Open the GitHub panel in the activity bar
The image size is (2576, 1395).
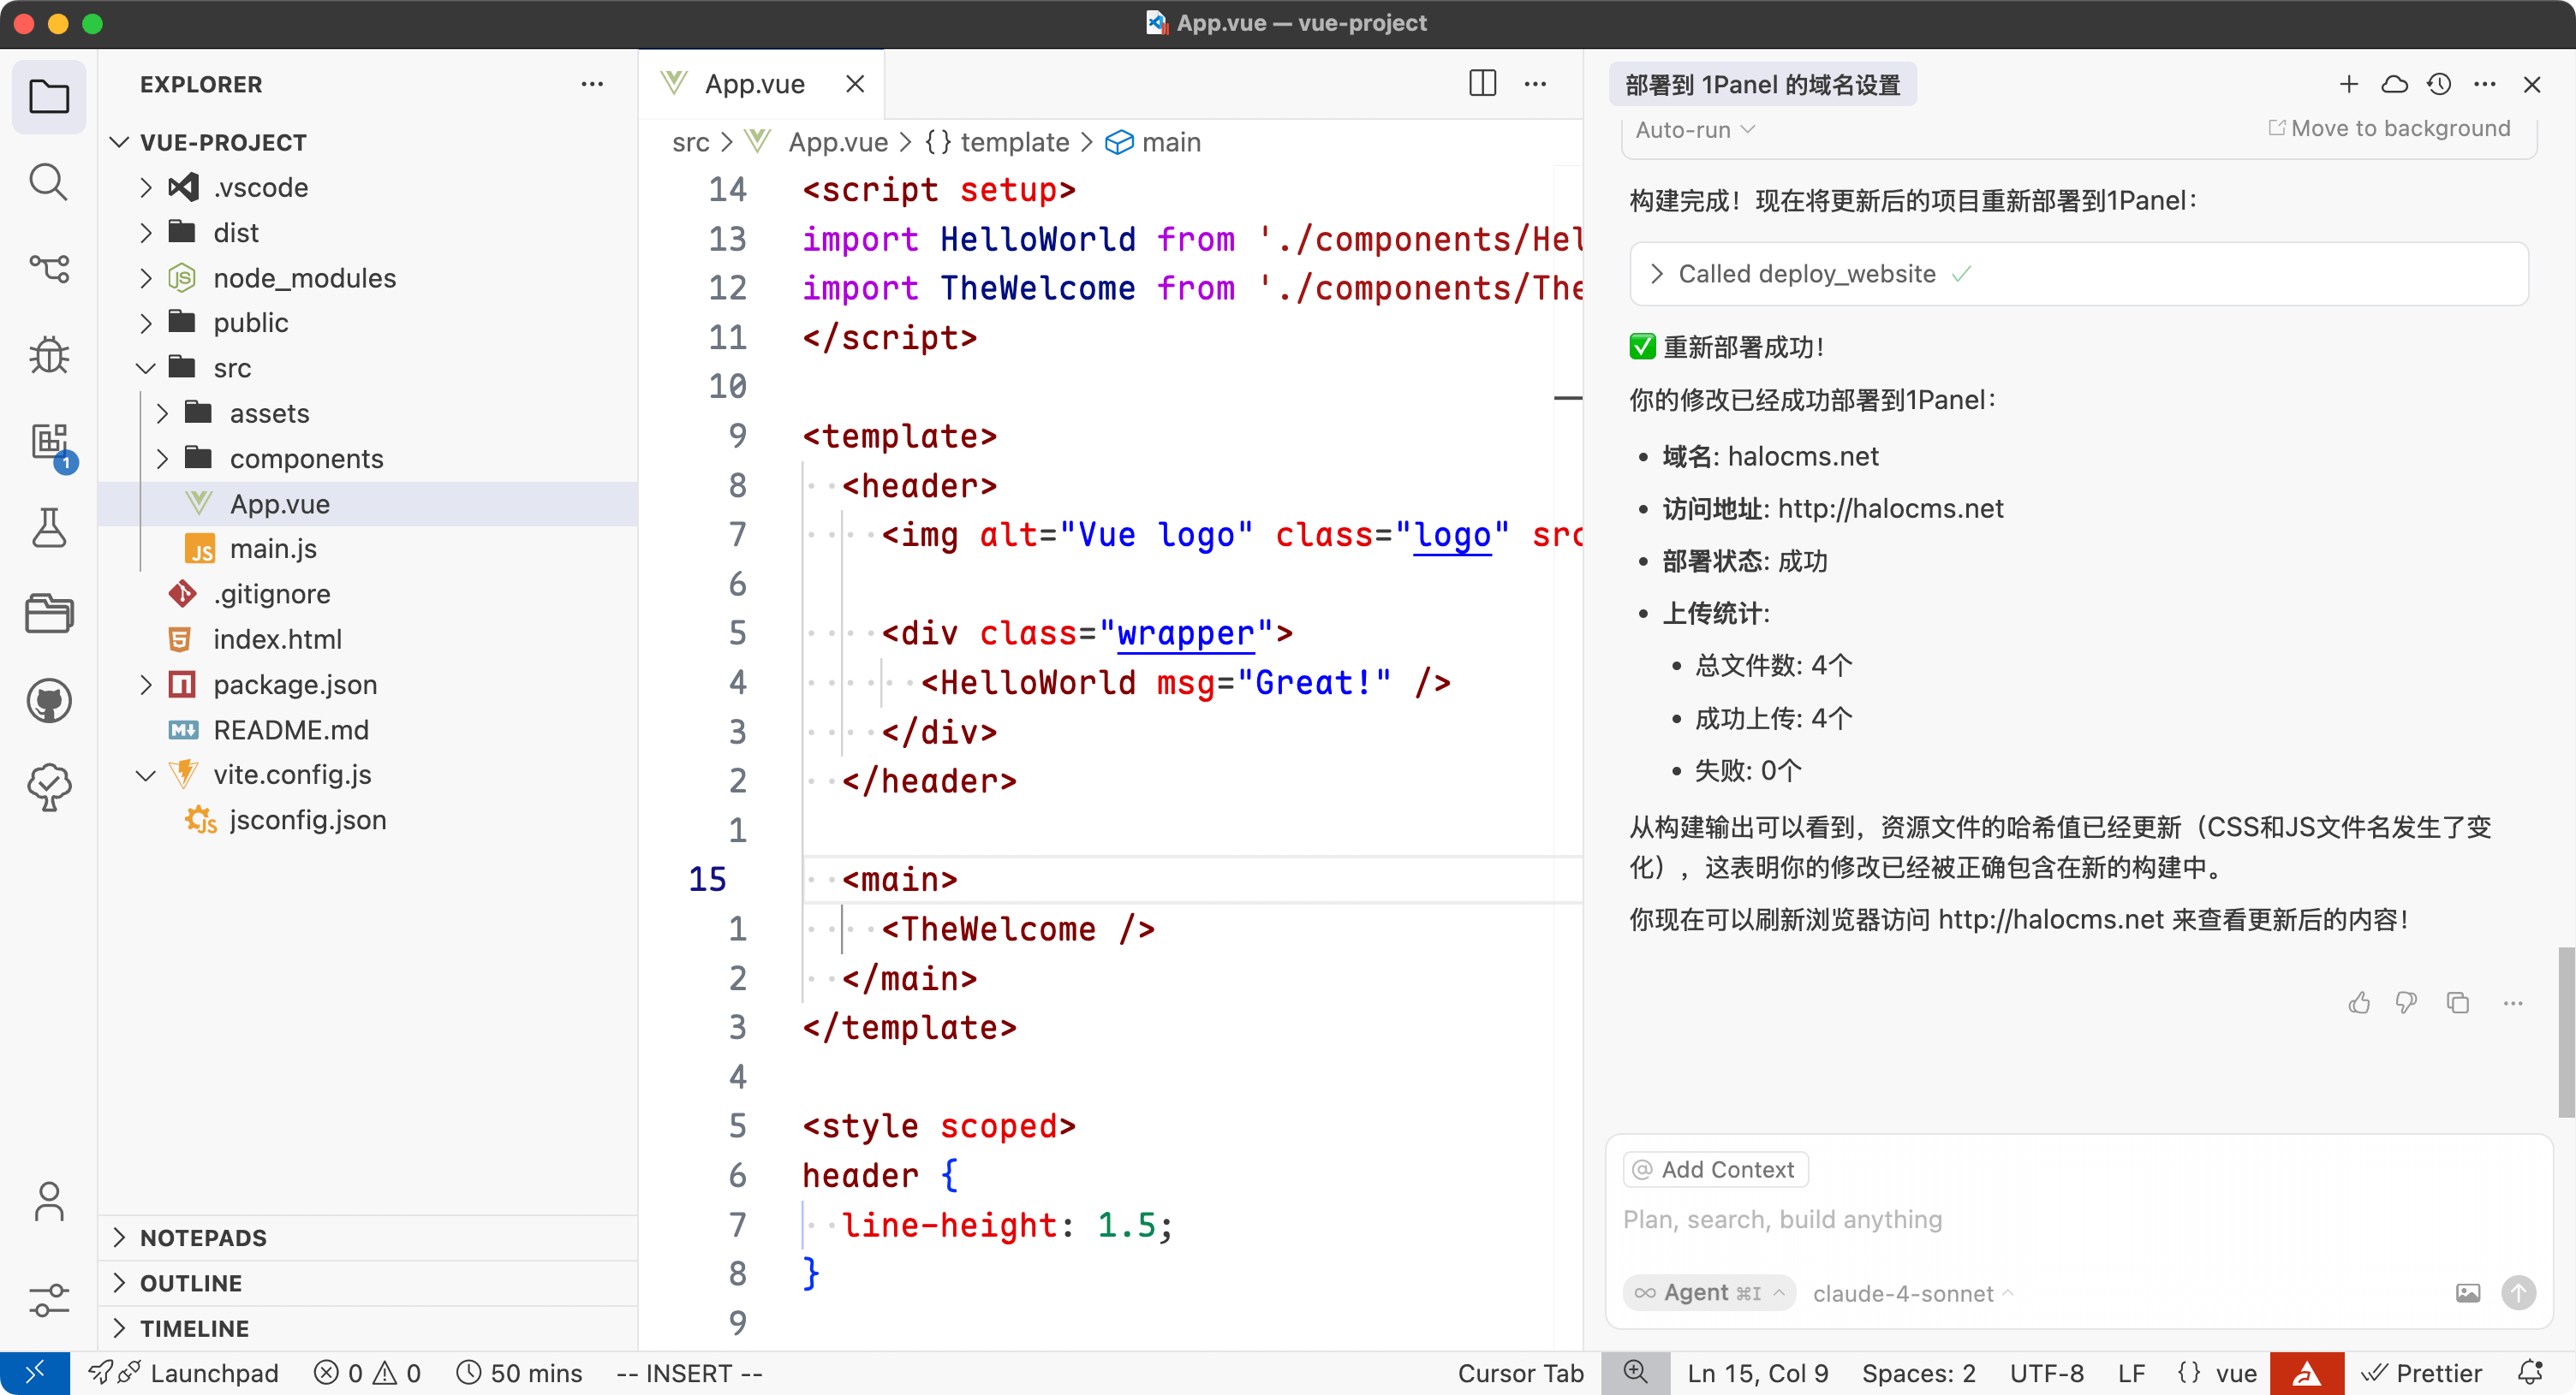(48, 701)
